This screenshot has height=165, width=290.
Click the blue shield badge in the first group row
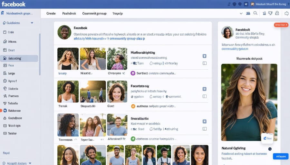click(204, 56)
